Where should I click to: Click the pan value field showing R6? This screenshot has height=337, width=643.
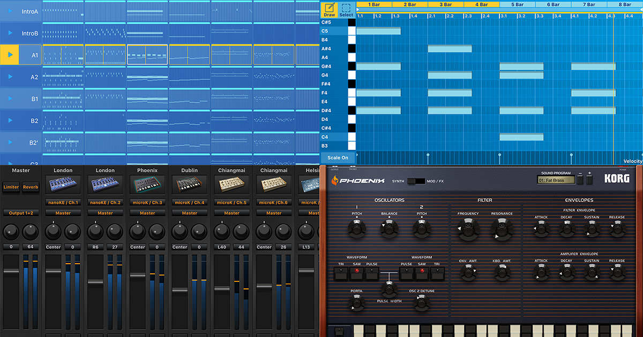[95, 247]
